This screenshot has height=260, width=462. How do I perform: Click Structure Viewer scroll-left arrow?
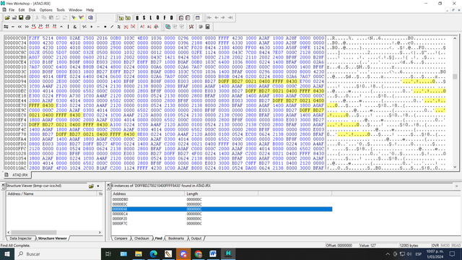[8, 233]
